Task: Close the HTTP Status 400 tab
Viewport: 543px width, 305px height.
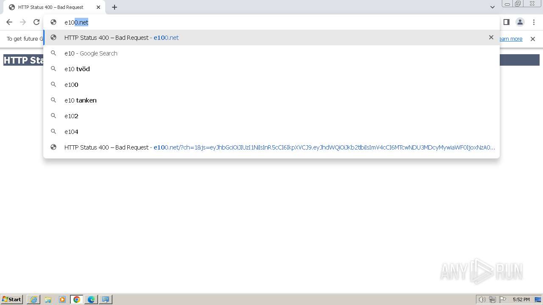Action: pyautogui.click(x=98, y=7)
